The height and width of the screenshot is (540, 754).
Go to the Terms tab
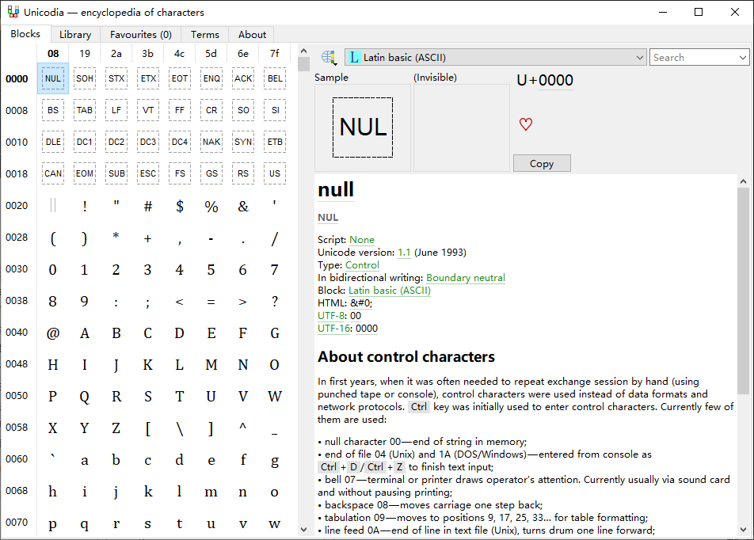pos(205,34)
